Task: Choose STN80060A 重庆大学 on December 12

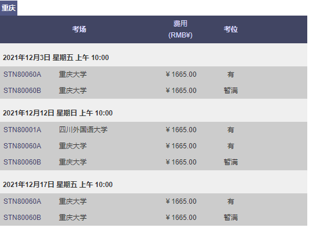Action: point(153,146)
